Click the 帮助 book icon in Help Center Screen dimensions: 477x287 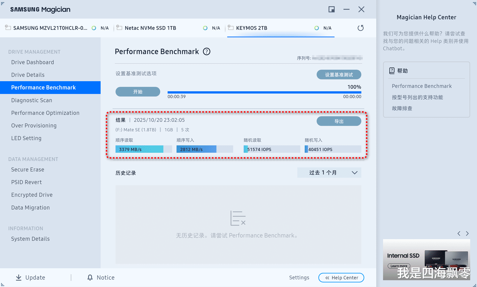392,71
